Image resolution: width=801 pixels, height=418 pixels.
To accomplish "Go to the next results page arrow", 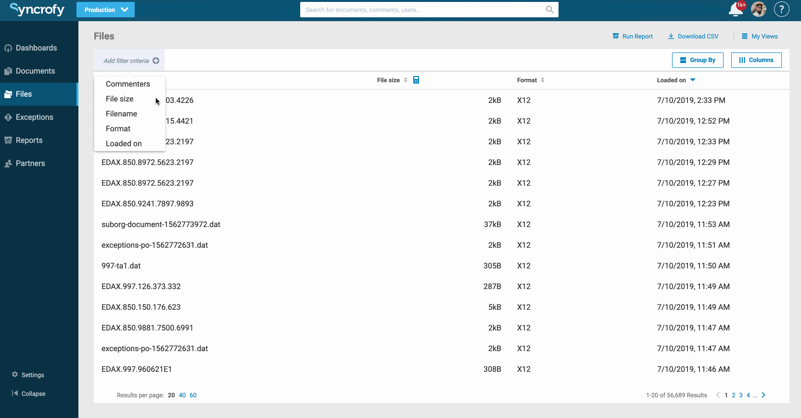I will click(x=763, y=395).
